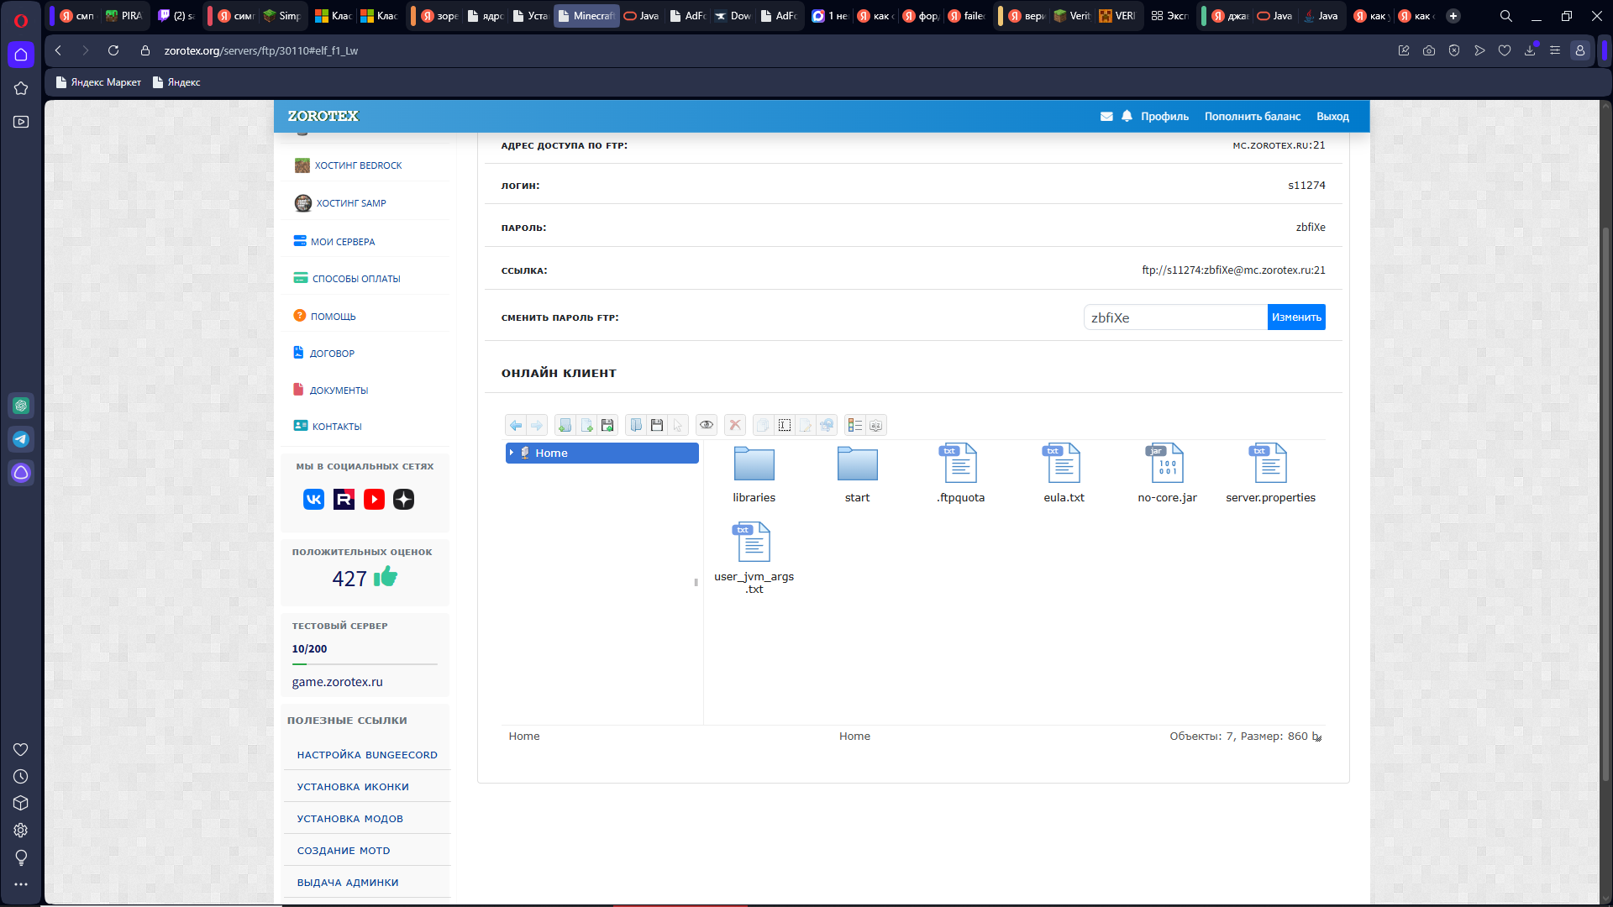
Task: Open the ChatGPT icon in Opera sidebar
Action: click(21, 406)
